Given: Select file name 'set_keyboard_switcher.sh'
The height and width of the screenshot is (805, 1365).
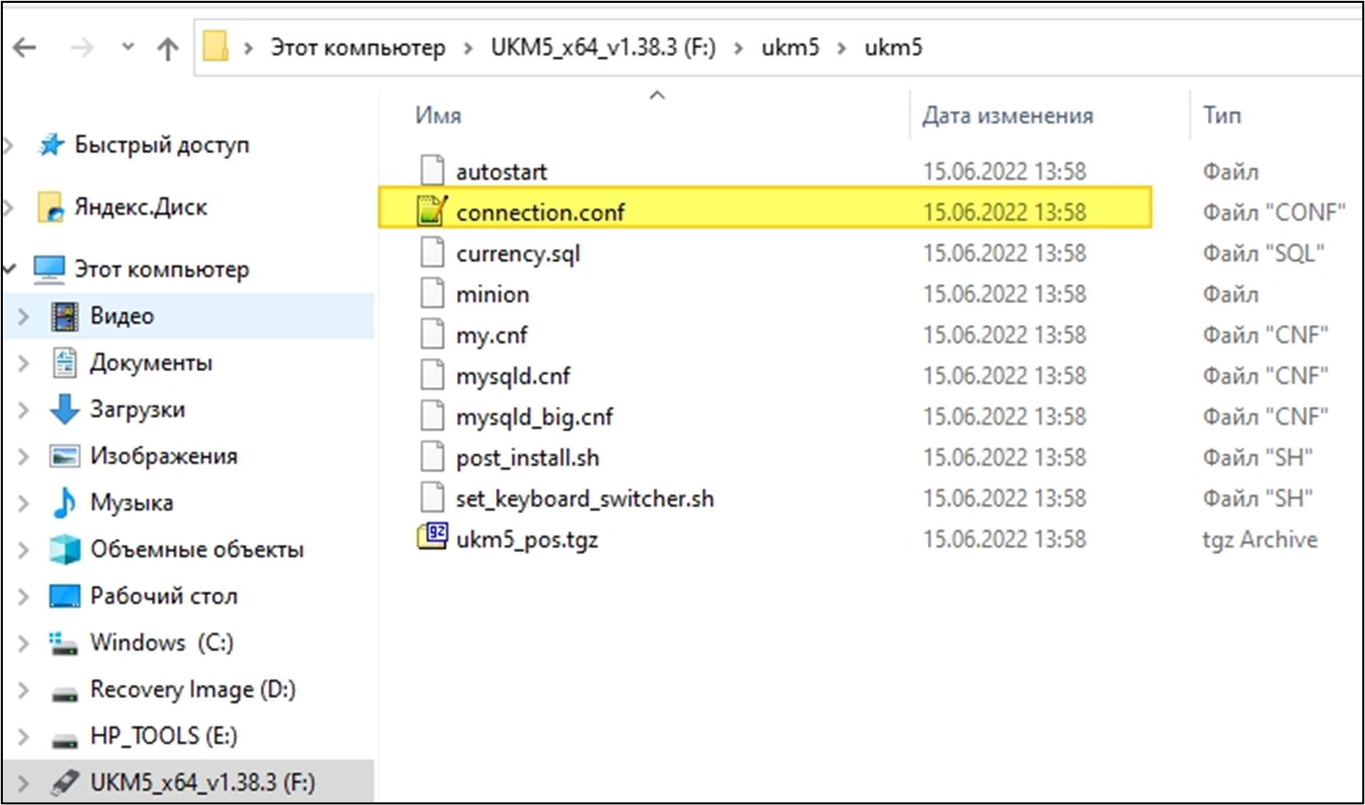Looking at the screenshot, I should coord(585,499).
